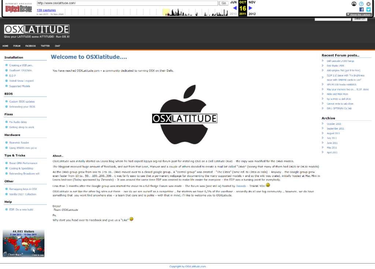Expand the About this capture dropdown
Image resolution: width=375 pixels, height=269 pixels.
(x=359, y=14)
